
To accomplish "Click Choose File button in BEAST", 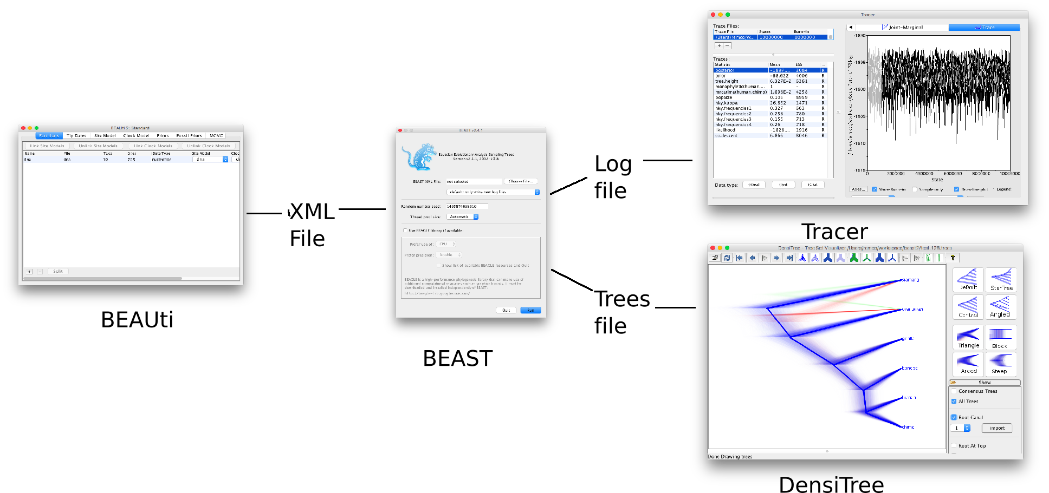I will pyautogui.click(x=521, y=181).
